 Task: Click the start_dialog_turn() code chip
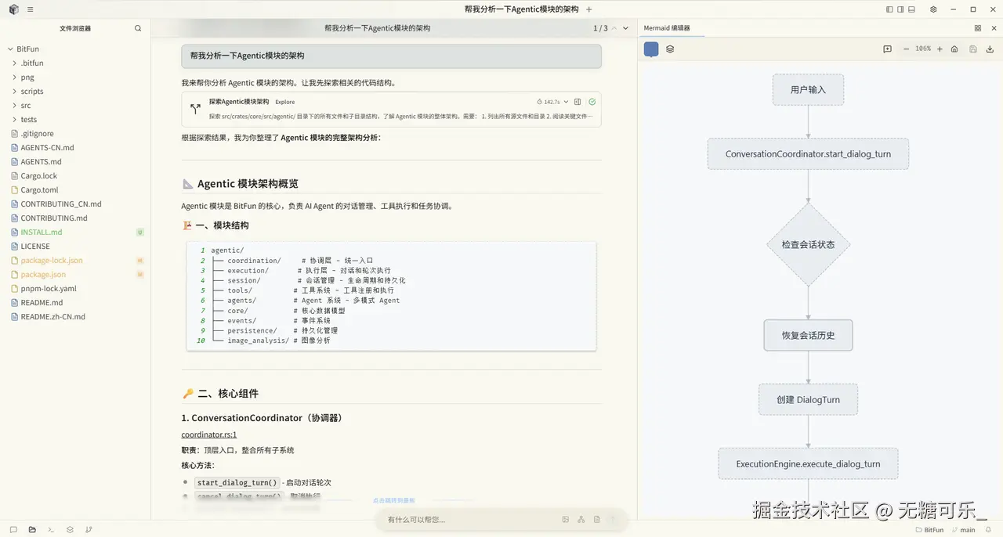(x=237, y=483)
